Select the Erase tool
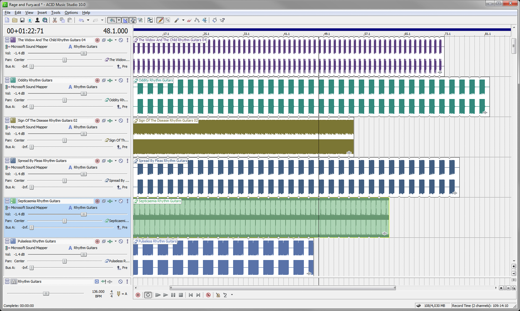This screenshot has width=520, height=311. tap(189, 20)
